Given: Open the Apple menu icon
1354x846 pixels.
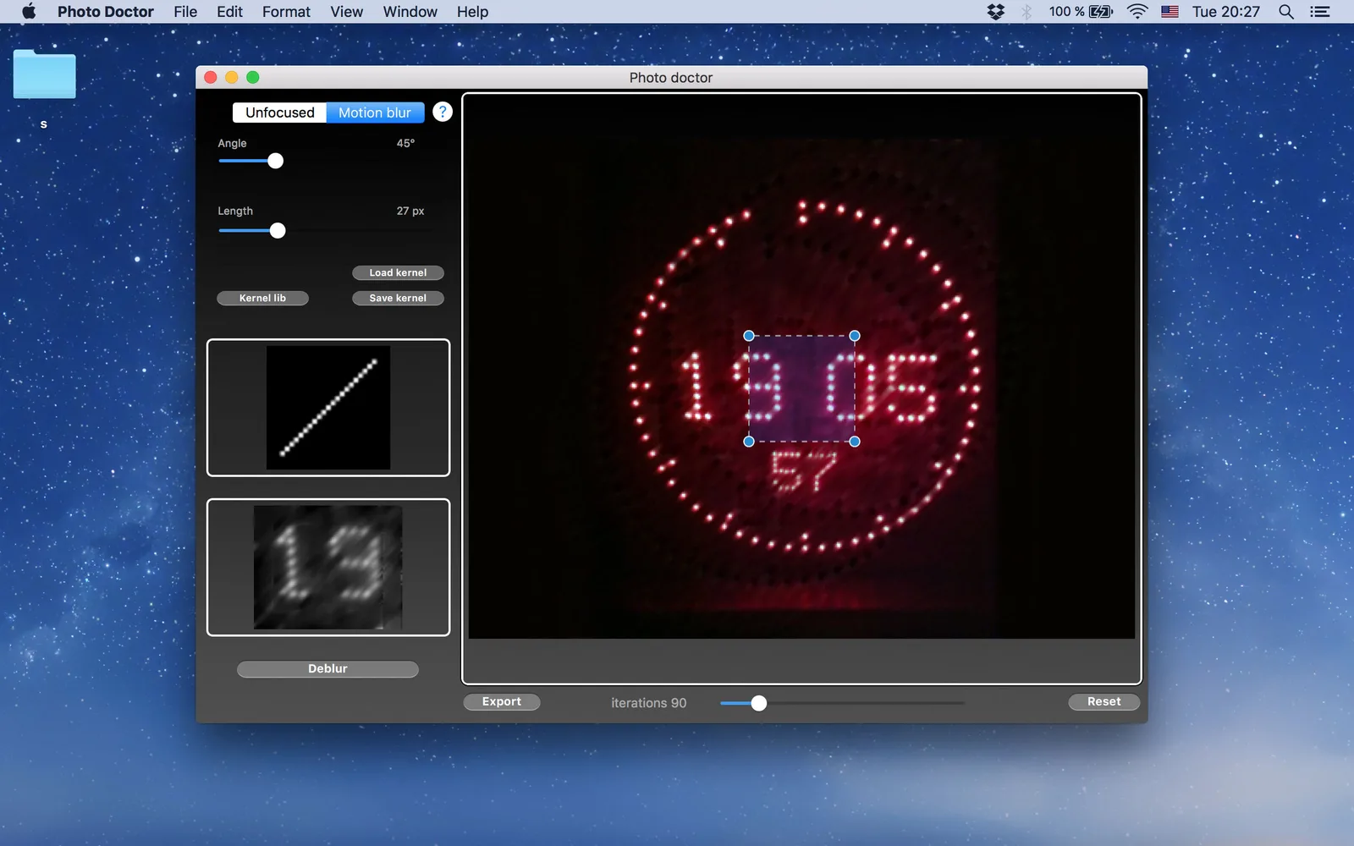Looking at the screenshot, I should tap(29, 11).
